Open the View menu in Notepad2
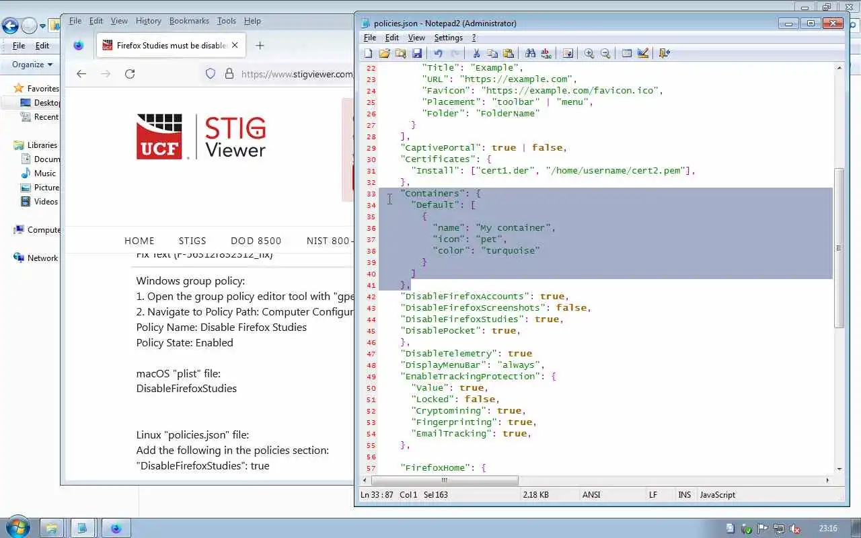 click(416, 38)
